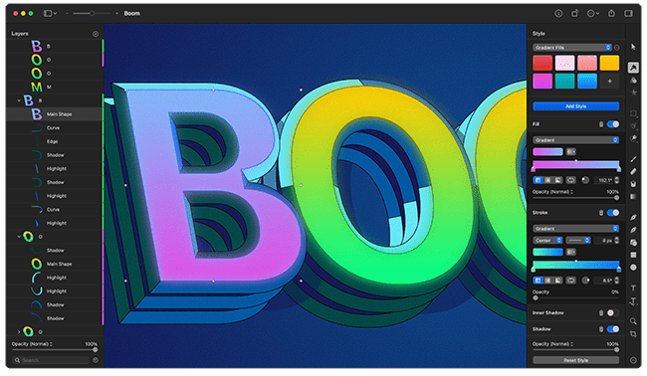Collapse the expanded B layer group

coord(19,100)
